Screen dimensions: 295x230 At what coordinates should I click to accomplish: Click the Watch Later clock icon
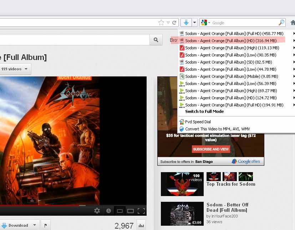click(x=108, y=211)
